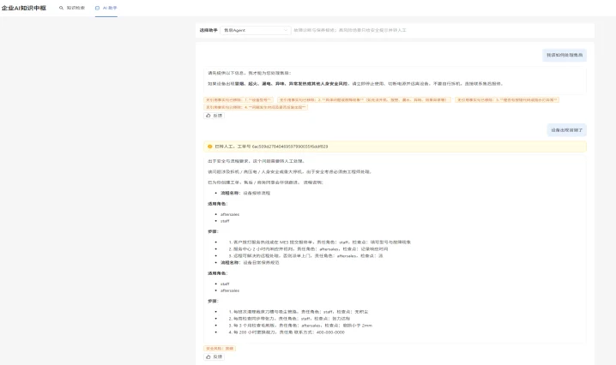This screenshot has width=616, height=365.
Task: Click the line 出于安全与流程要求
Action: (257, 161)
